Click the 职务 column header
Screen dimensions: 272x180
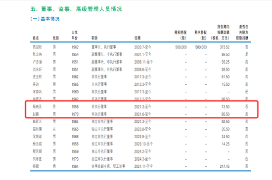pos(94,38)
